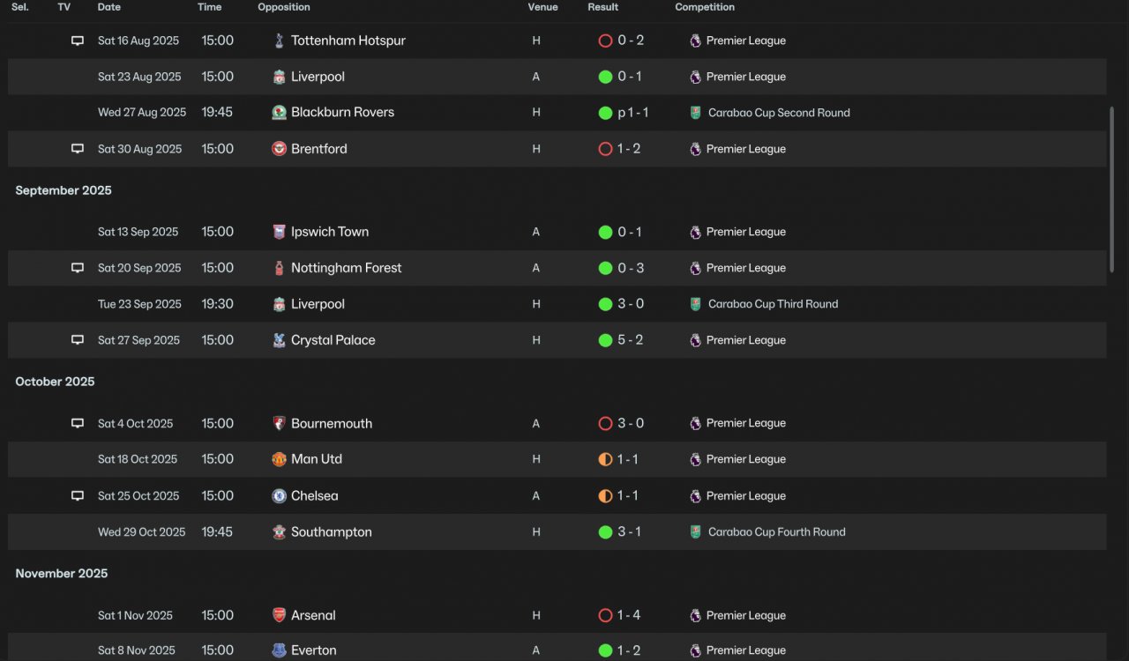This screenshot has height=661, width=1129.
Task: Click the Tottenham Hotspur club crest
Action: [x=279, y=41]
